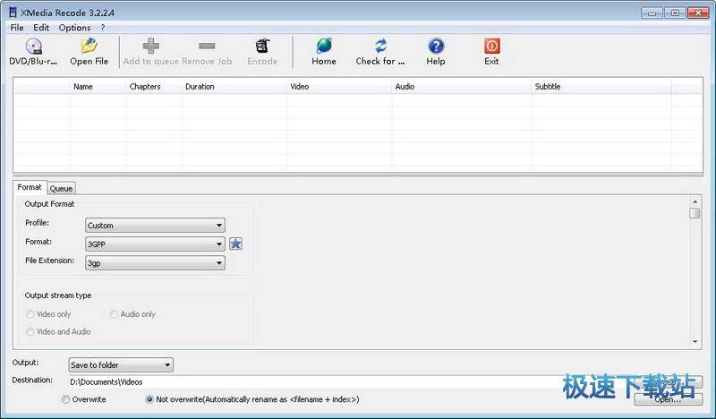Click the Open File toolbar icon
The width and height of the screenshot is (716, 419).
(89, 46)
